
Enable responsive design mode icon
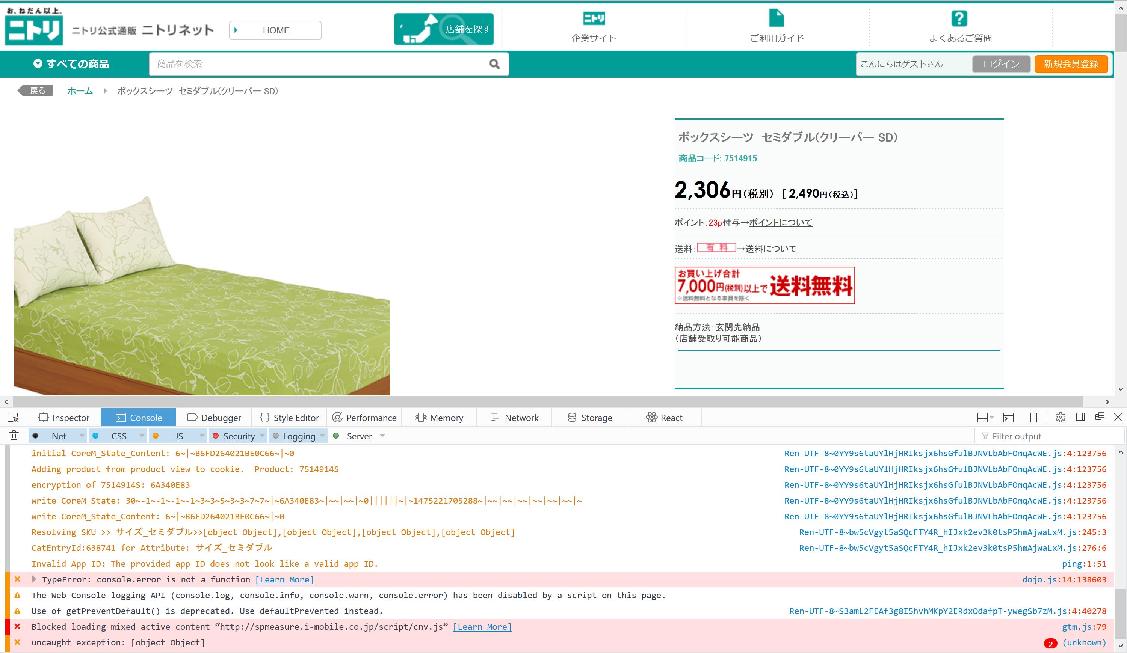tap(1033, 418)
